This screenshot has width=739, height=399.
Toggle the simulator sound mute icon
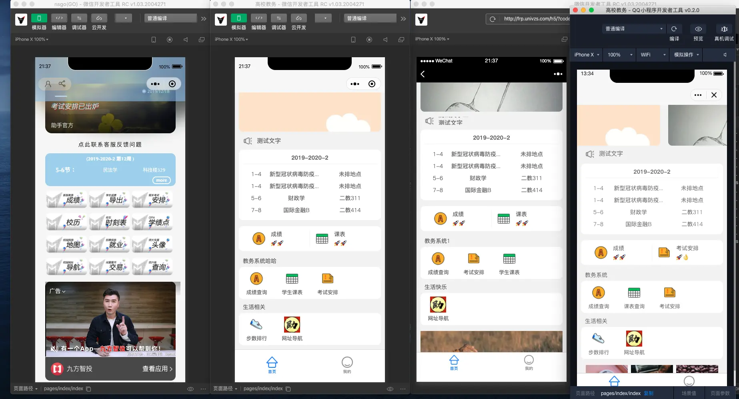point(185,39)
